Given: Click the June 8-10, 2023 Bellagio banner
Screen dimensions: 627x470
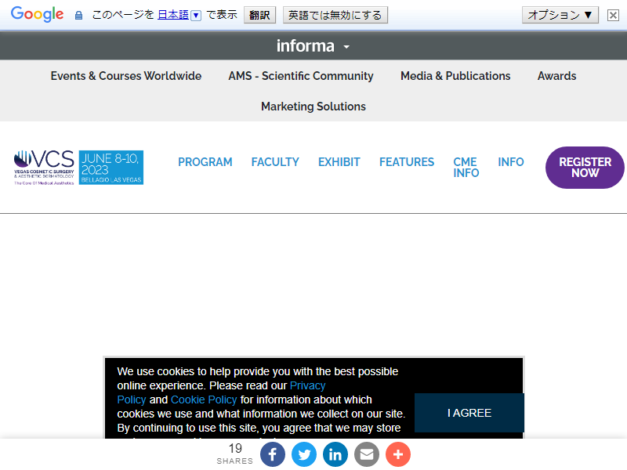Looking at the screenshot, I should point(111,168).
